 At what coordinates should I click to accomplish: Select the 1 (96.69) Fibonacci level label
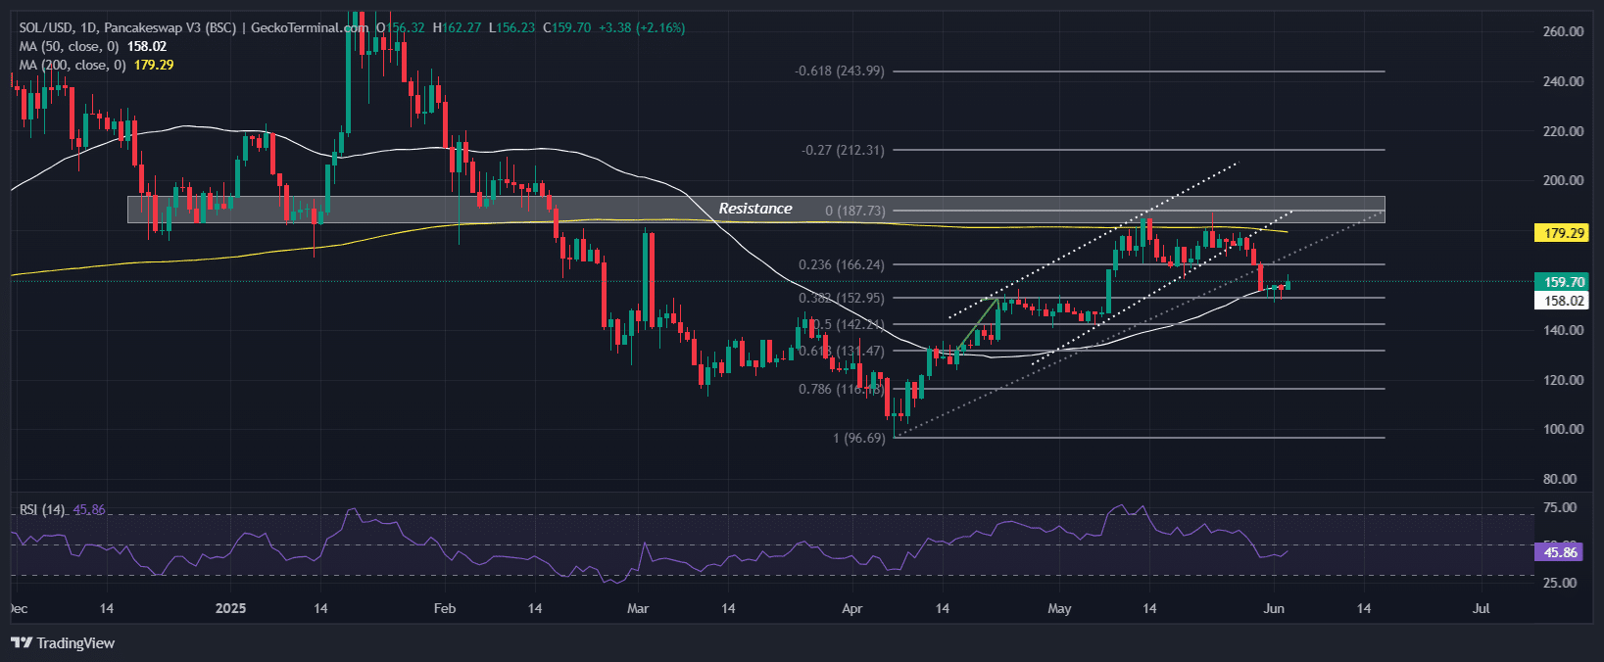point(858,438)
